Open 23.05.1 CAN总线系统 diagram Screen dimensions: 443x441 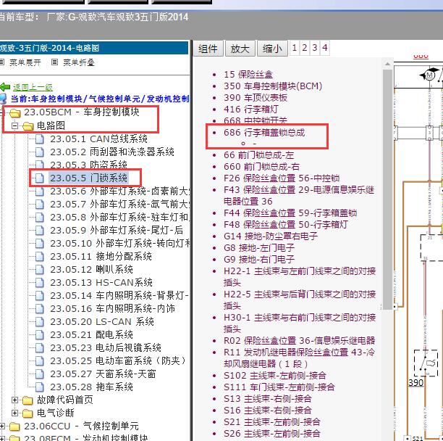pos(99,139)
